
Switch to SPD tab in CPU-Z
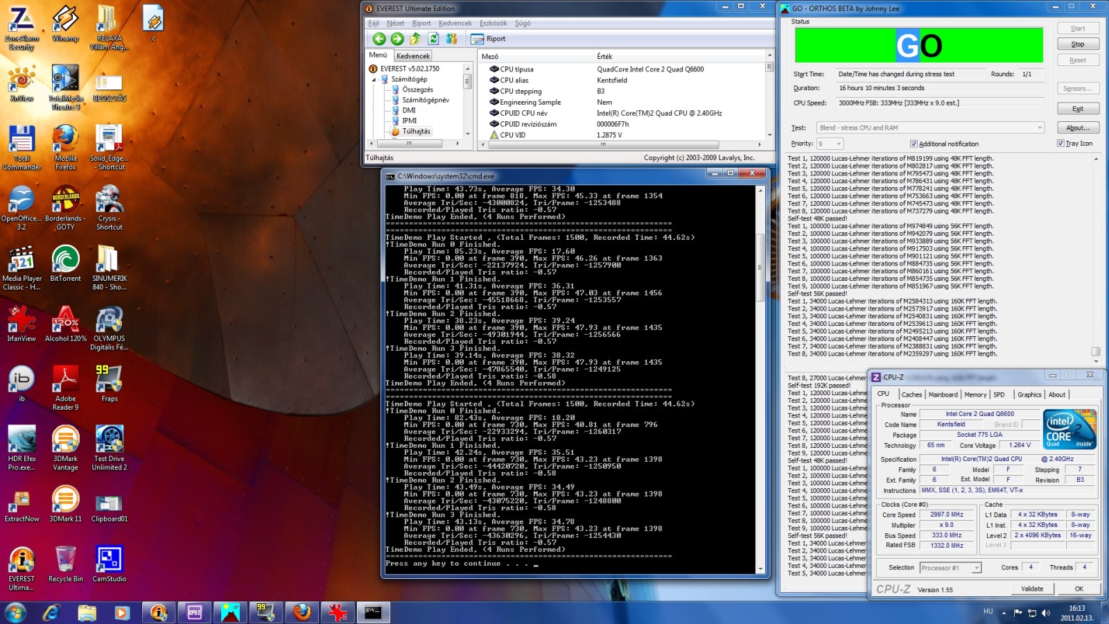(x=999, y=395)
